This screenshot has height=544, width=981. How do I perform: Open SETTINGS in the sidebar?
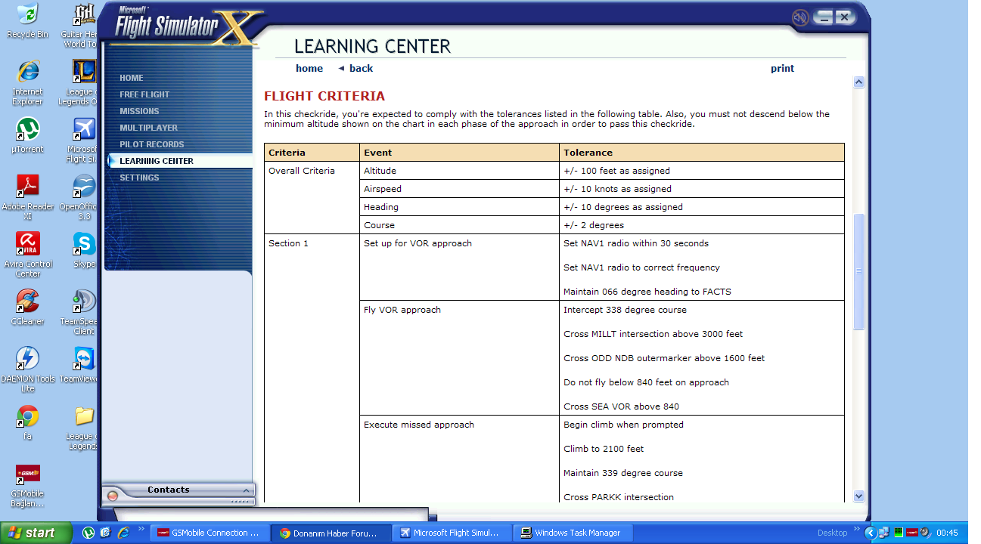pos(139,178)
